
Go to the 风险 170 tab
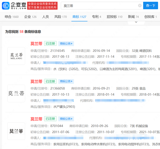(61, 17)
